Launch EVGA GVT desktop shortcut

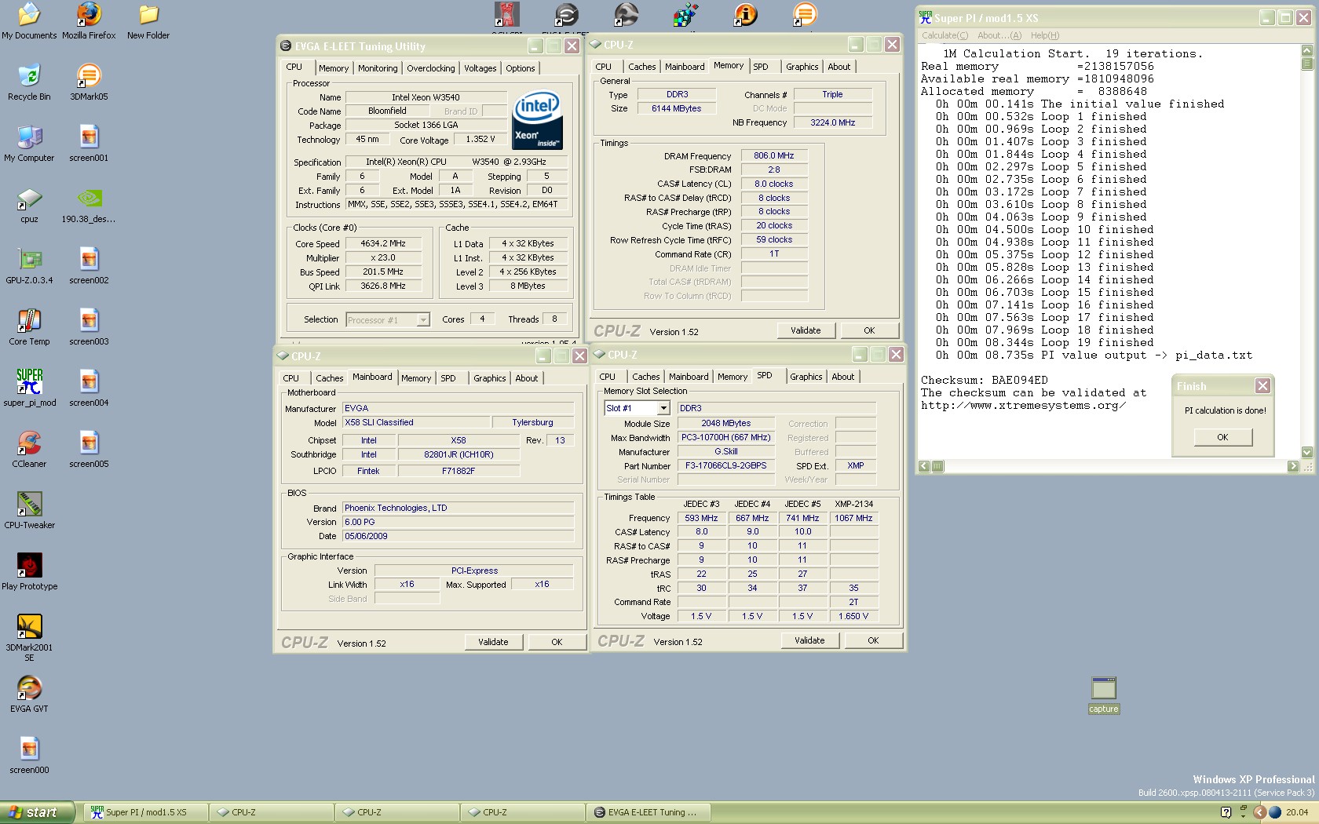(29, 695)
